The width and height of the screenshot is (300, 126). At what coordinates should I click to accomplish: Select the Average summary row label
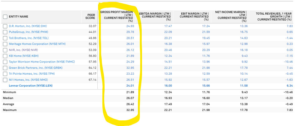coord(8,104)
